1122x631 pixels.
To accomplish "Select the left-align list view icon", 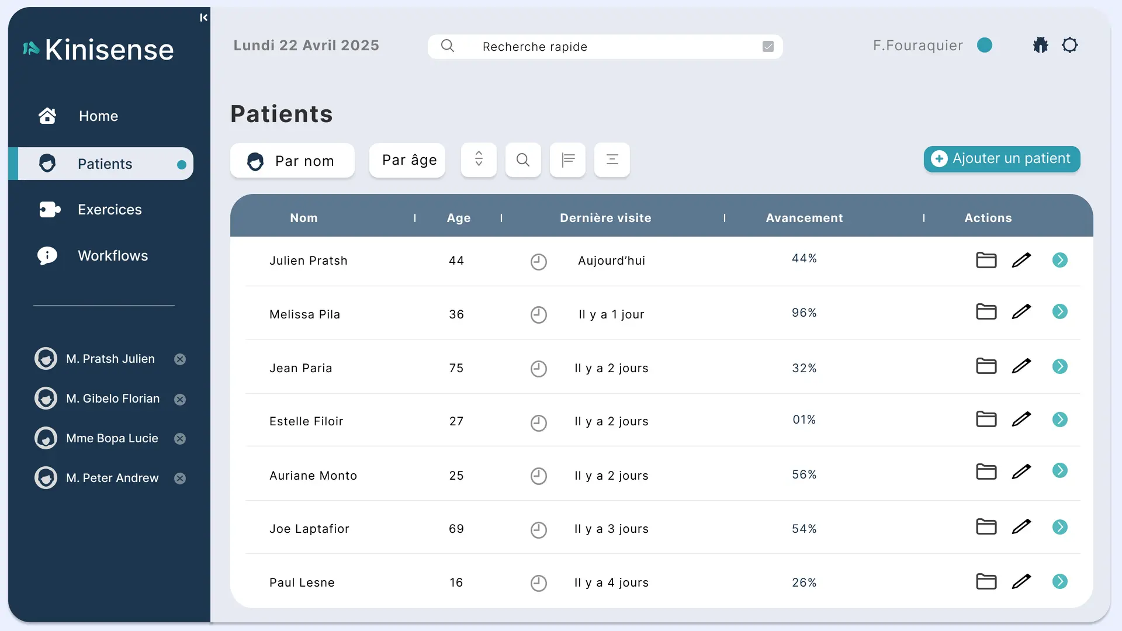I will click(x=567, y=160).
